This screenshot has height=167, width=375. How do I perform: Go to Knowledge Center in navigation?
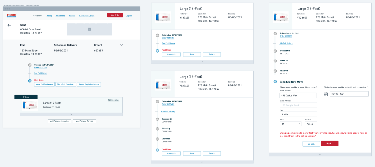(87, 16)
